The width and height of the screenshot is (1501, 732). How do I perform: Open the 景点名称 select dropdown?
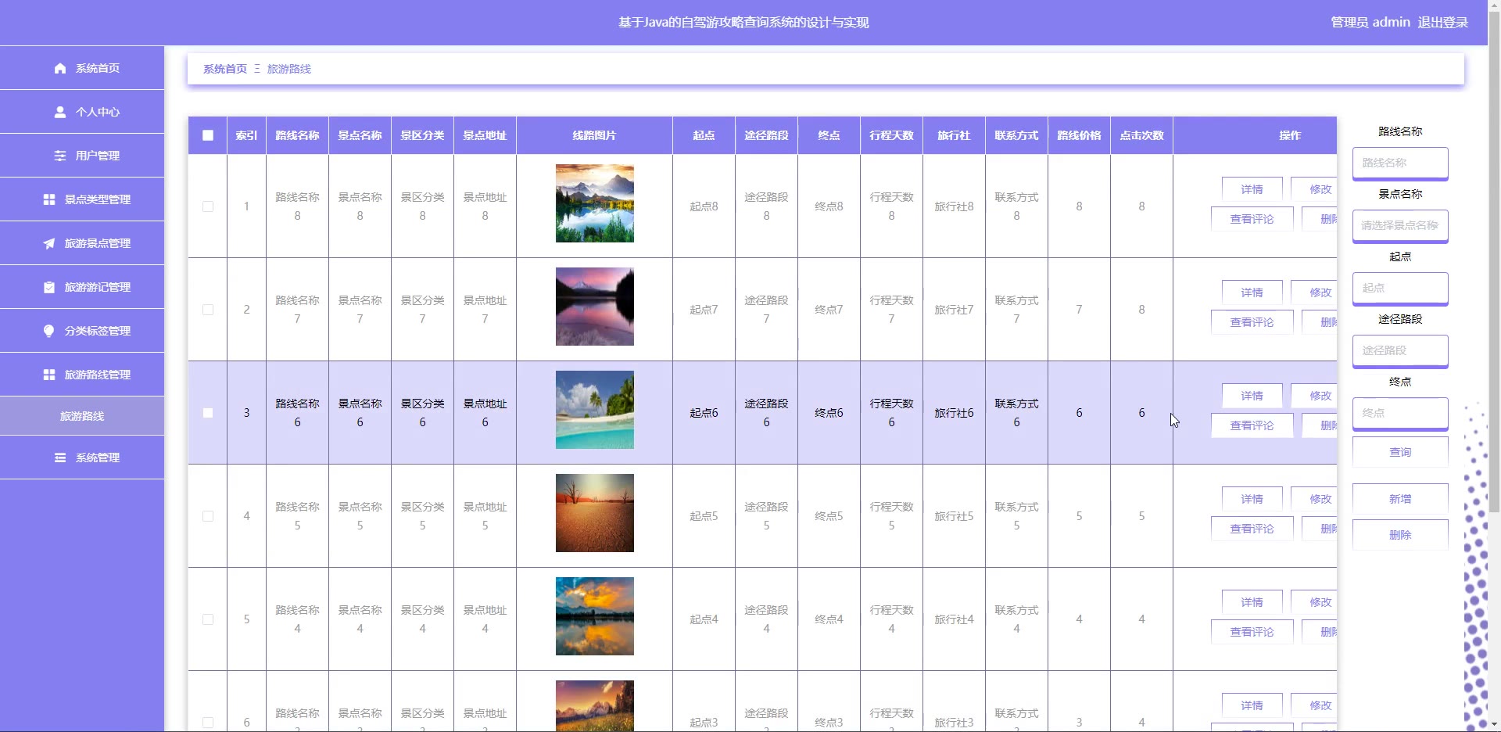tap(1400, 225)
